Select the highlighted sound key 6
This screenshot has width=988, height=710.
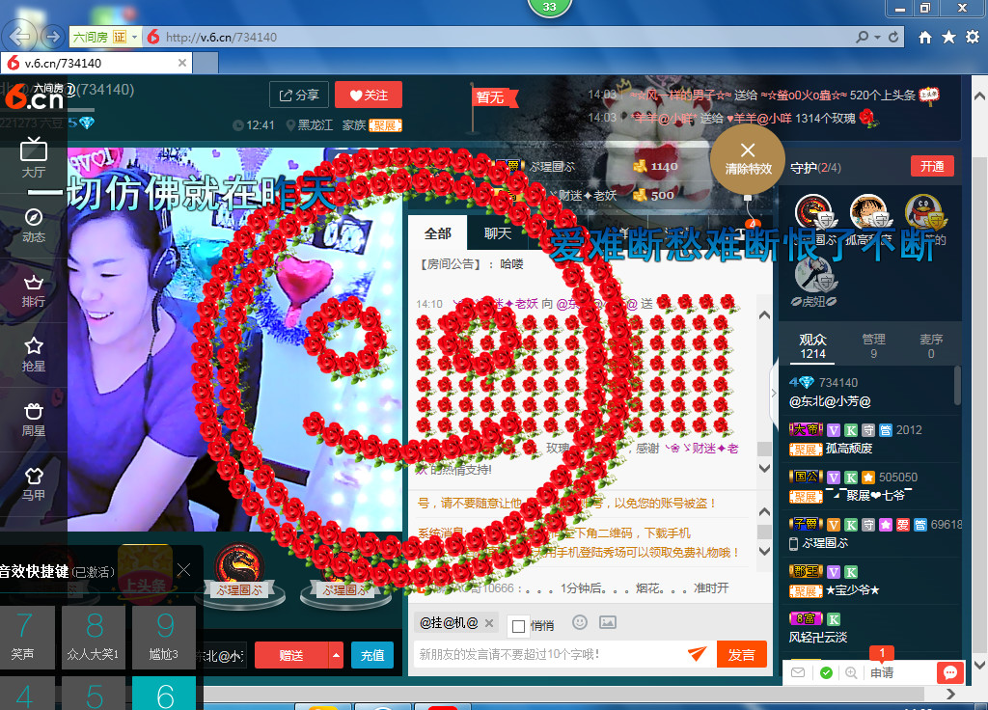(x=164, y=694)
